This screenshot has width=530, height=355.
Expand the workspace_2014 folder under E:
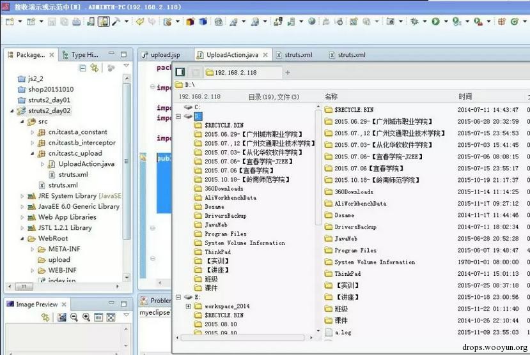188,306
